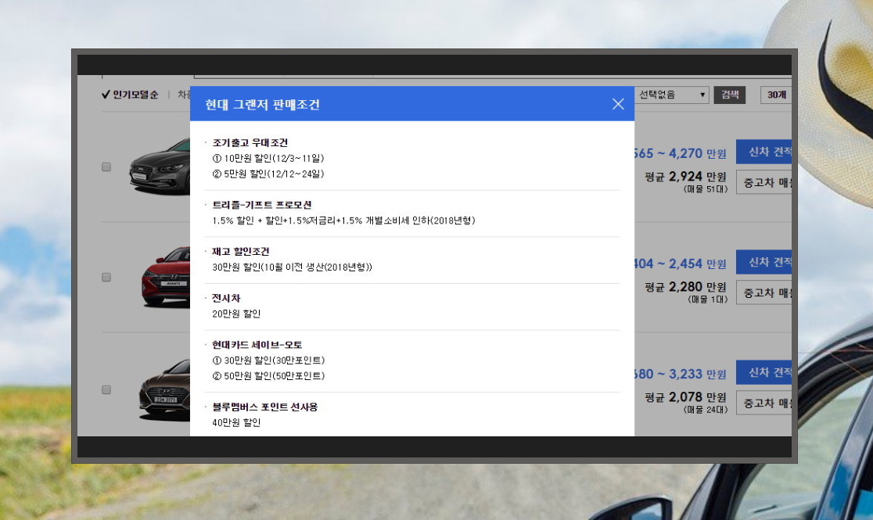This screenshot has height=520, width=873.
Task: Click the 현대 그랜저 판매조건 title text
Action: coord(262,105)
